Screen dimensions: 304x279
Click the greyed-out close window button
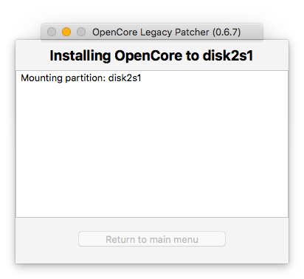coord(52,32)
